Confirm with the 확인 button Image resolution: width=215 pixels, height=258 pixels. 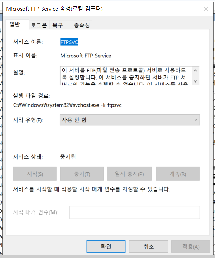[x=106, y=246]
